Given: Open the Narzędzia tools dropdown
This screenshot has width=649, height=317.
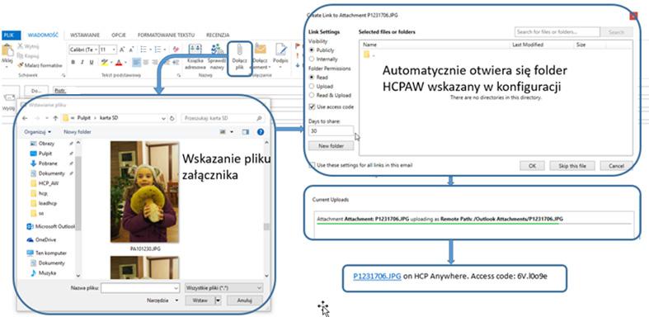Looking at the screenshot, I should click(162, 300).
